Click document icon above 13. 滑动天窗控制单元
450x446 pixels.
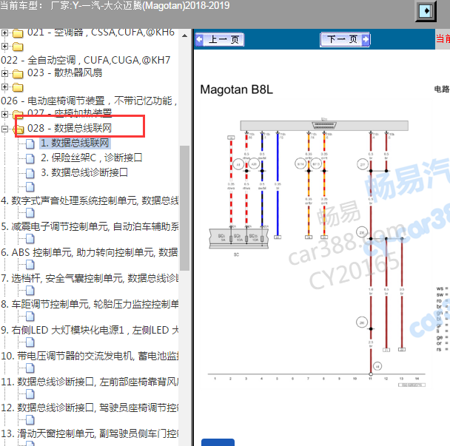[x=30, y=419]
